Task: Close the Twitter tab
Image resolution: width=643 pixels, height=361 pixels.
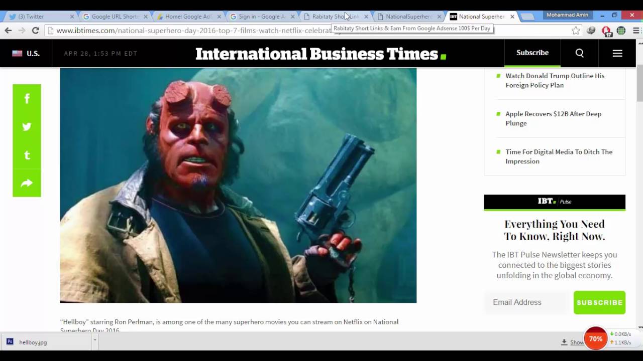Action: click(72, 17)
